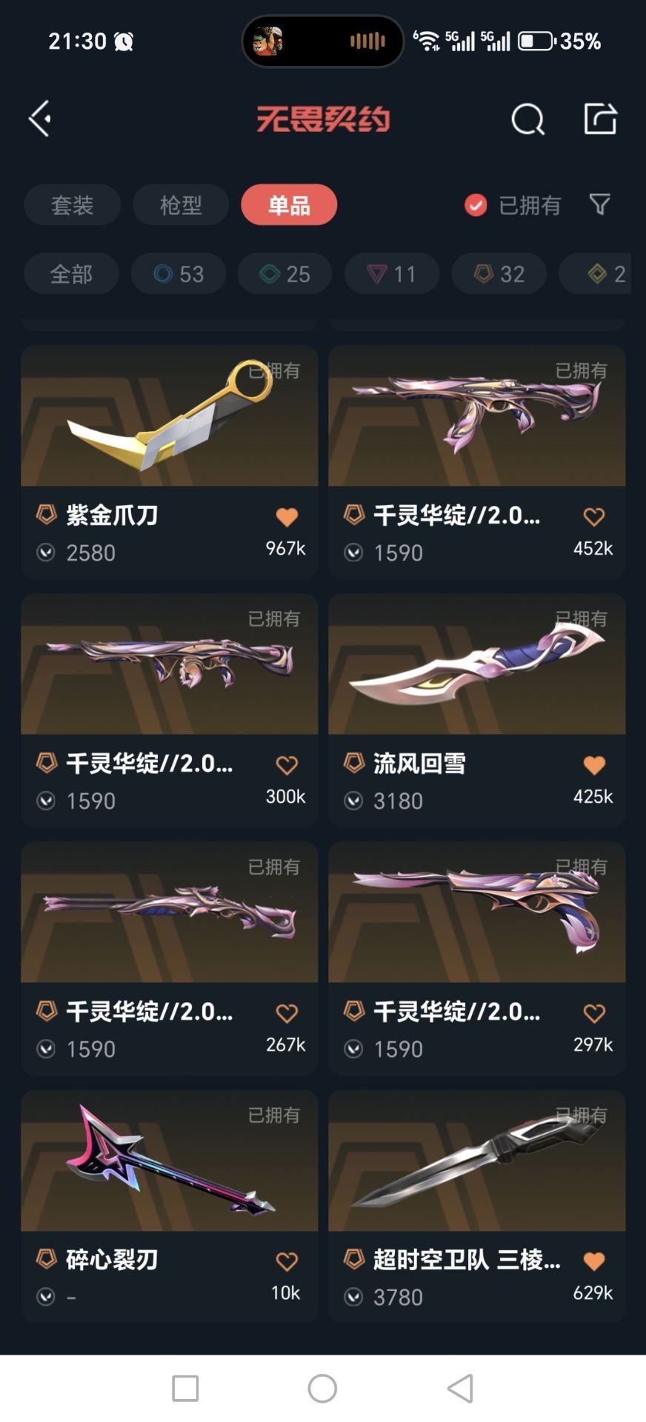
Task: Unlike the 紫金爪刀 heart icon
Action: click(287, 517)
